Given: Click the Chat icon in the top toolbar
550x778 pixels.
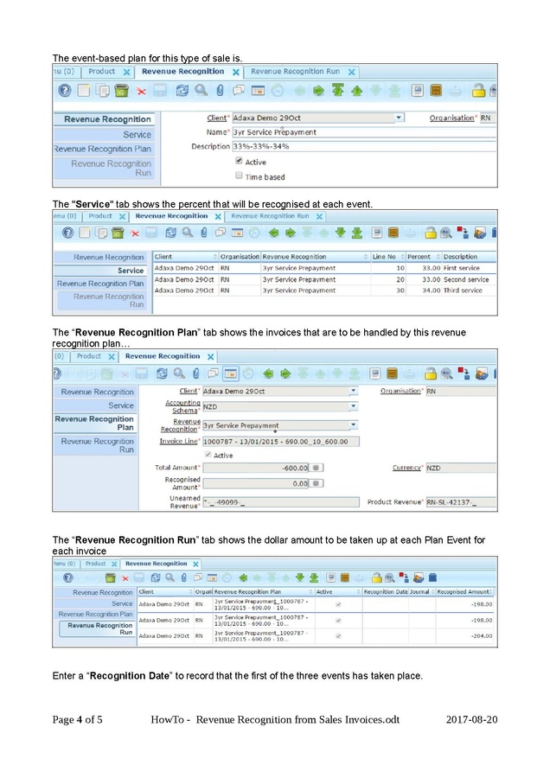Looking at the screenshot, I should 238,90.
